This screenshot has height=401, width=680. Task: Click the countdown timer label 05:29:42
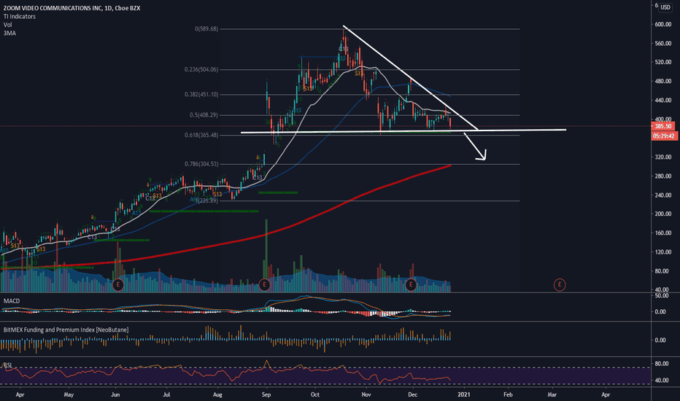click(664, 136)
